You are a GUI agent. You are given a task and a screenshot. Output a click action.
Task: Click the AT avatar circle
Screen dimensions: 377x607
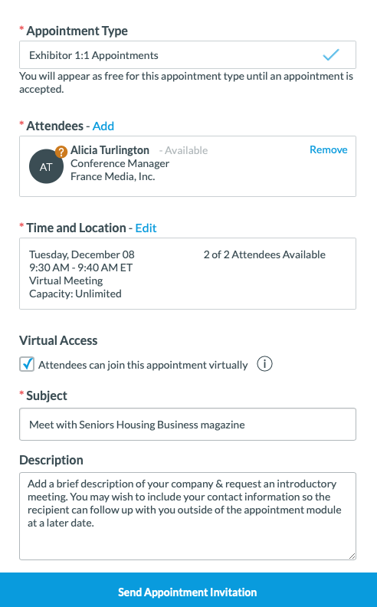click(x=46, y=167)
